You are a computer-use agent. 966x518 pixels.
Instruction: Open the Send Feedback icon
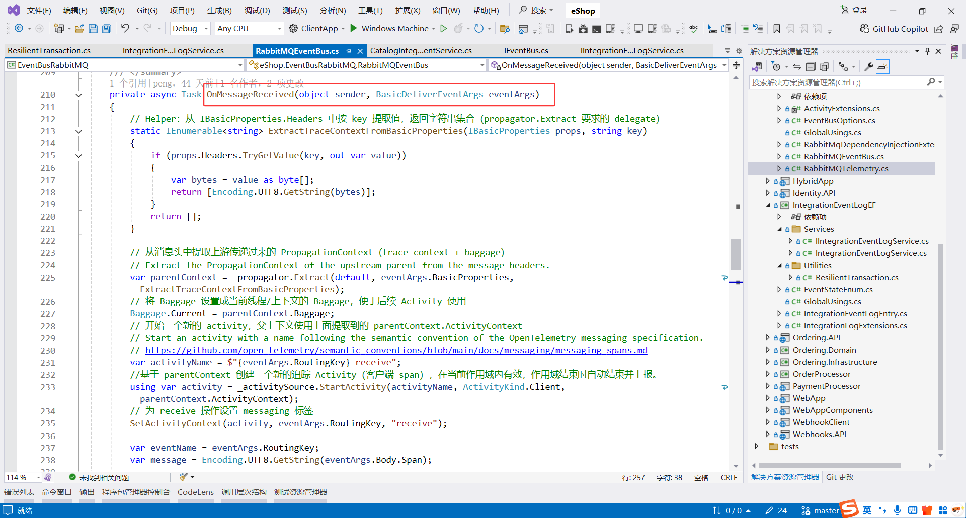point(954,29)
